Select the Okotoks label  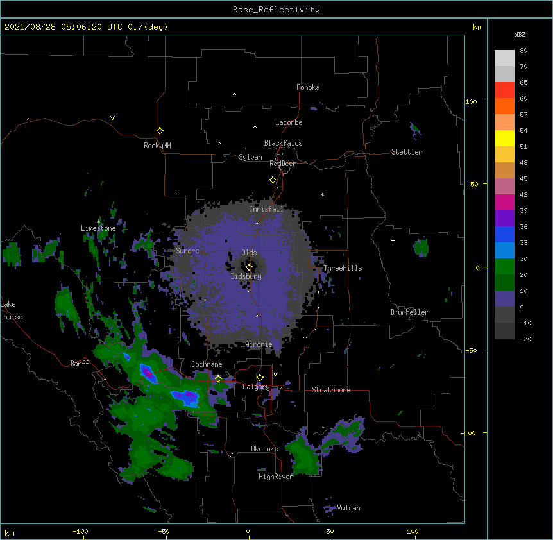coord(264,449)
